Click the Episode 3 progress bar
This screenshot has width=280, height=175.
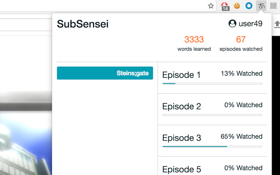coord(212,146)
